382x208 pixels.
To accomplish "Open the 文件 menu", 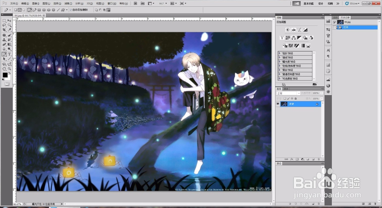I will tap(14, 3).
